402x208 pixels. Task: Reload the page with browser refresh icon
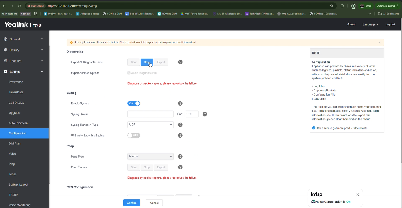(x=19, y=6)
